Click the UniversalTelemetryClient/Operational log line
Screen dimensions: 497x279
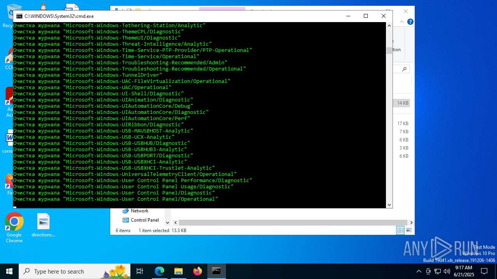pyautogui.click(x=125, y=174)
